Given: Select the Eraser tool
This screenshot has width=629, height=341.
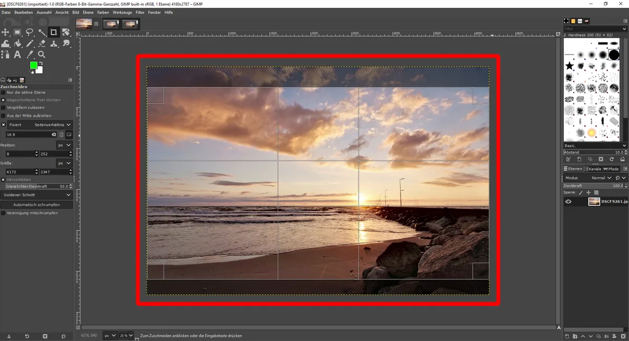Looking at the screenshot, I should click(41, 43).
